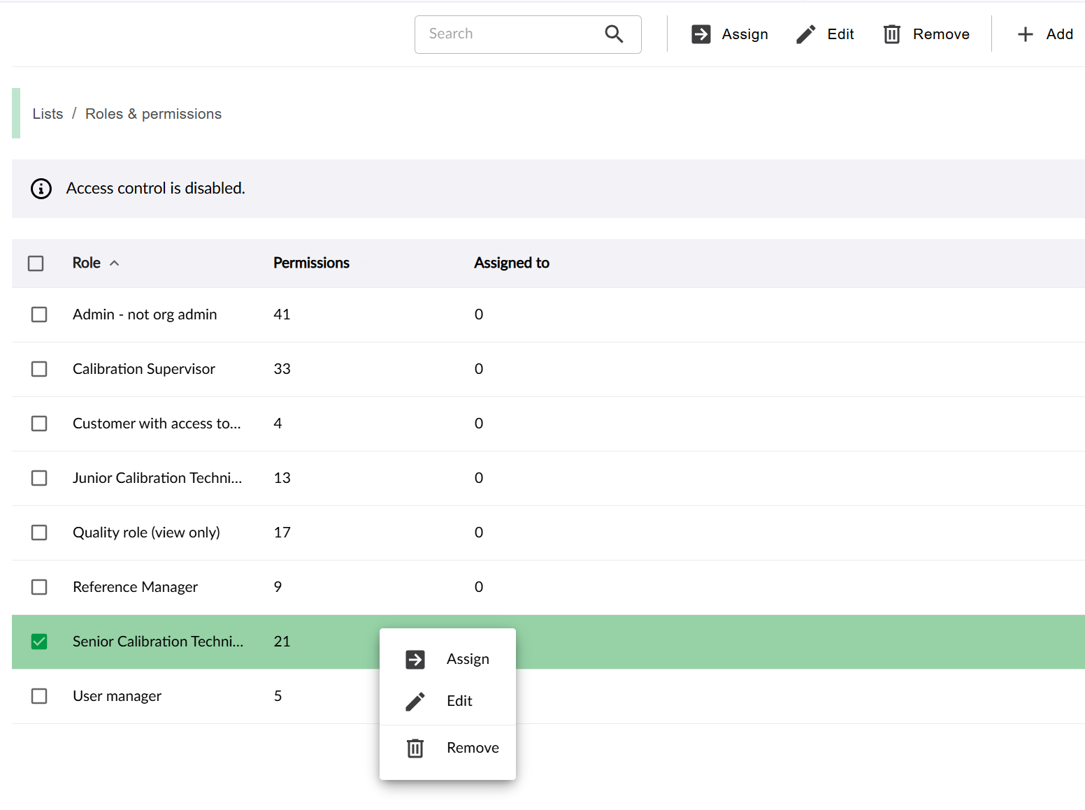
Task: Click the trash icon in context menu
Action: (415, 748)
